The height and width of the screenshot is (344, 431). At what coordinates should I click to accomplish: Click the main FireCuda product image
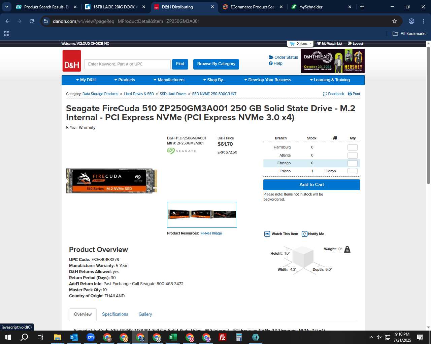[x=111, y=181]
